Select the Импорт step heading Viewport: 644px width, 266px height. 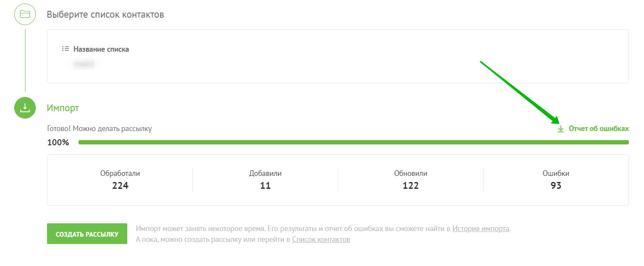click(63, 108)
